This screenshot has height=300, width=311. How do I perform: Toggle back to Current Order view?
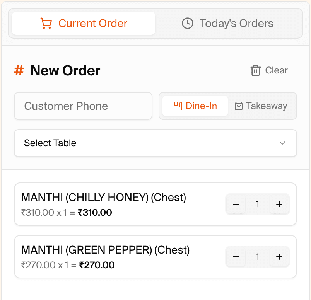(x=83, y=23)
